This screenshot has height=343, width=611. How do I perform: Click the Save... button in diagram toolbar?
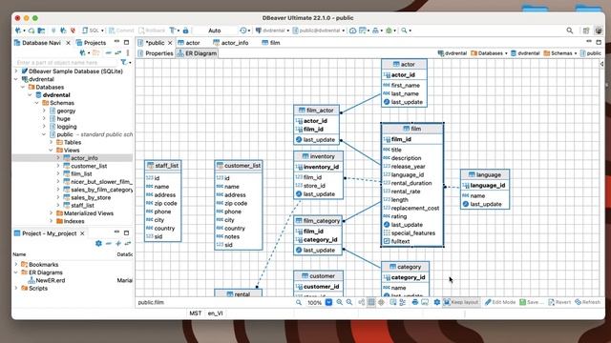coord(532,302)
